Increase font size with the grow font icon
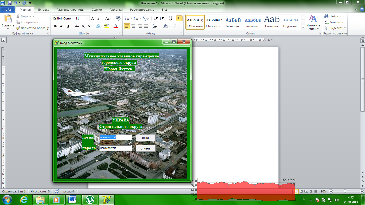This screenshot has height=205, width=365. click(93, 19)
